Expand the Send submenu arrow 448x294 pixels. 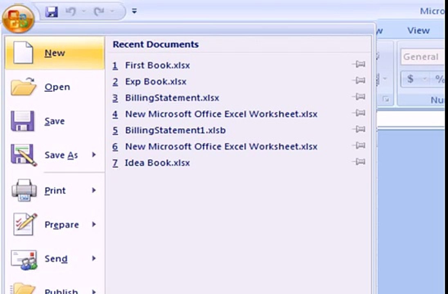pyautogui.click(x=94, y=258)
